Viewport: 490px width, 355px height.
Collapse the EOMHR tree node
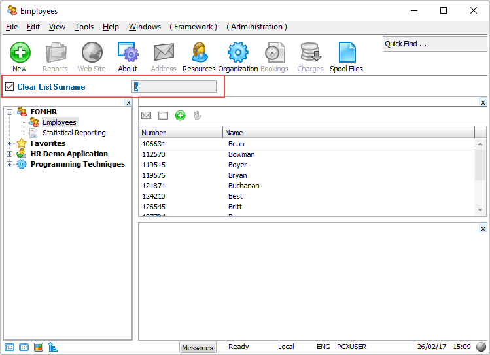[x=10, y=112]
